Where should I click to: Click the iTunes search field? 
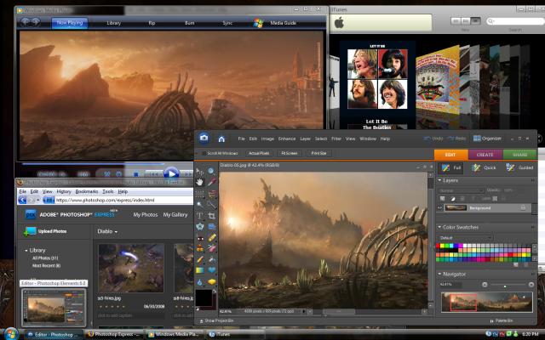pyautogui.click(x=515, y=21)
